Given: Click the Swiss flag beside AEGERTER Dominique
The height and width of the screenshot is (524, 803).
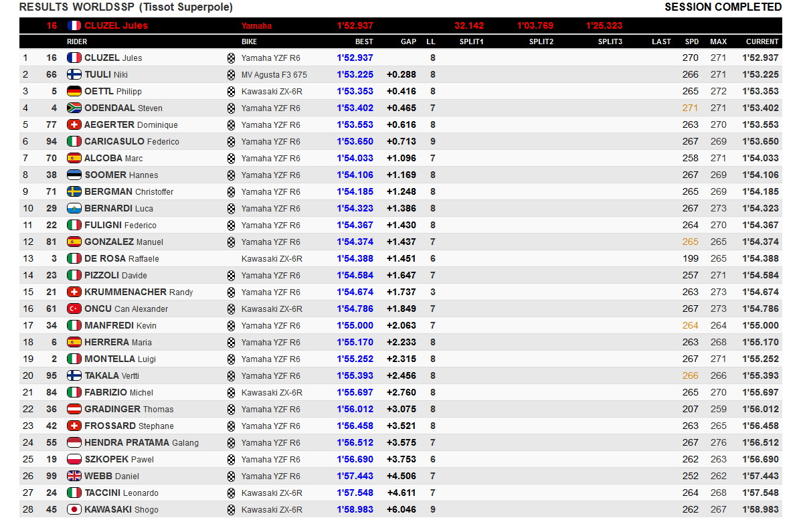Looking at the screenshot, I should click(x=74, y=124).
